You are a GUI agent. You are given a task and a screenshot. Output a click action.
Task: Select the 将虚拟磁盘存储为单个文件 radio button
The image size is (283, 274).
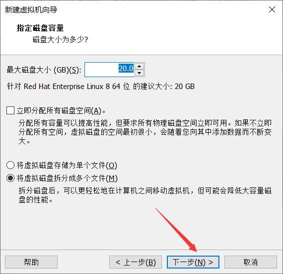(x=10, y=165)
